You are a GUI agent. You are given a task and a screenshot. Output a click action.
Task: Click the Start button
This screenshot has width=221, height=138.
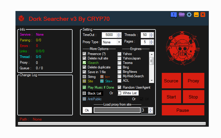171,97
